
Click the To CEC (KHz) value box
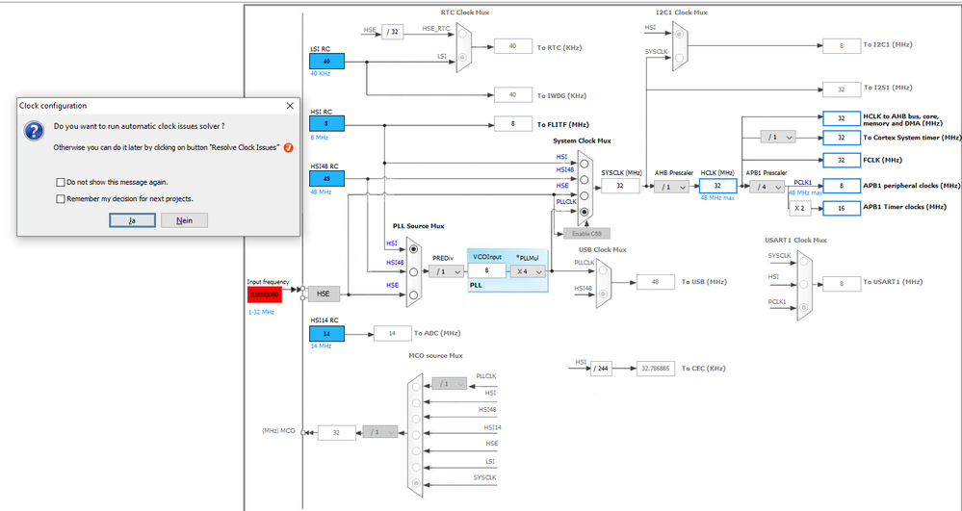click(656, 369)
